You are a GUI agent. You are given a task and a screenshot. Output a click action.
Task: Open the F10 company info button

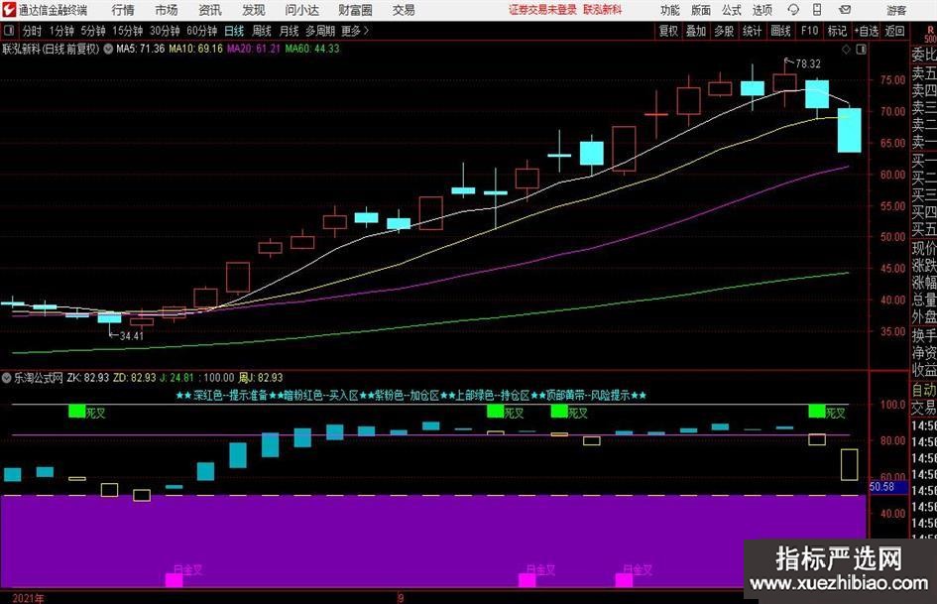coord(810,31)
